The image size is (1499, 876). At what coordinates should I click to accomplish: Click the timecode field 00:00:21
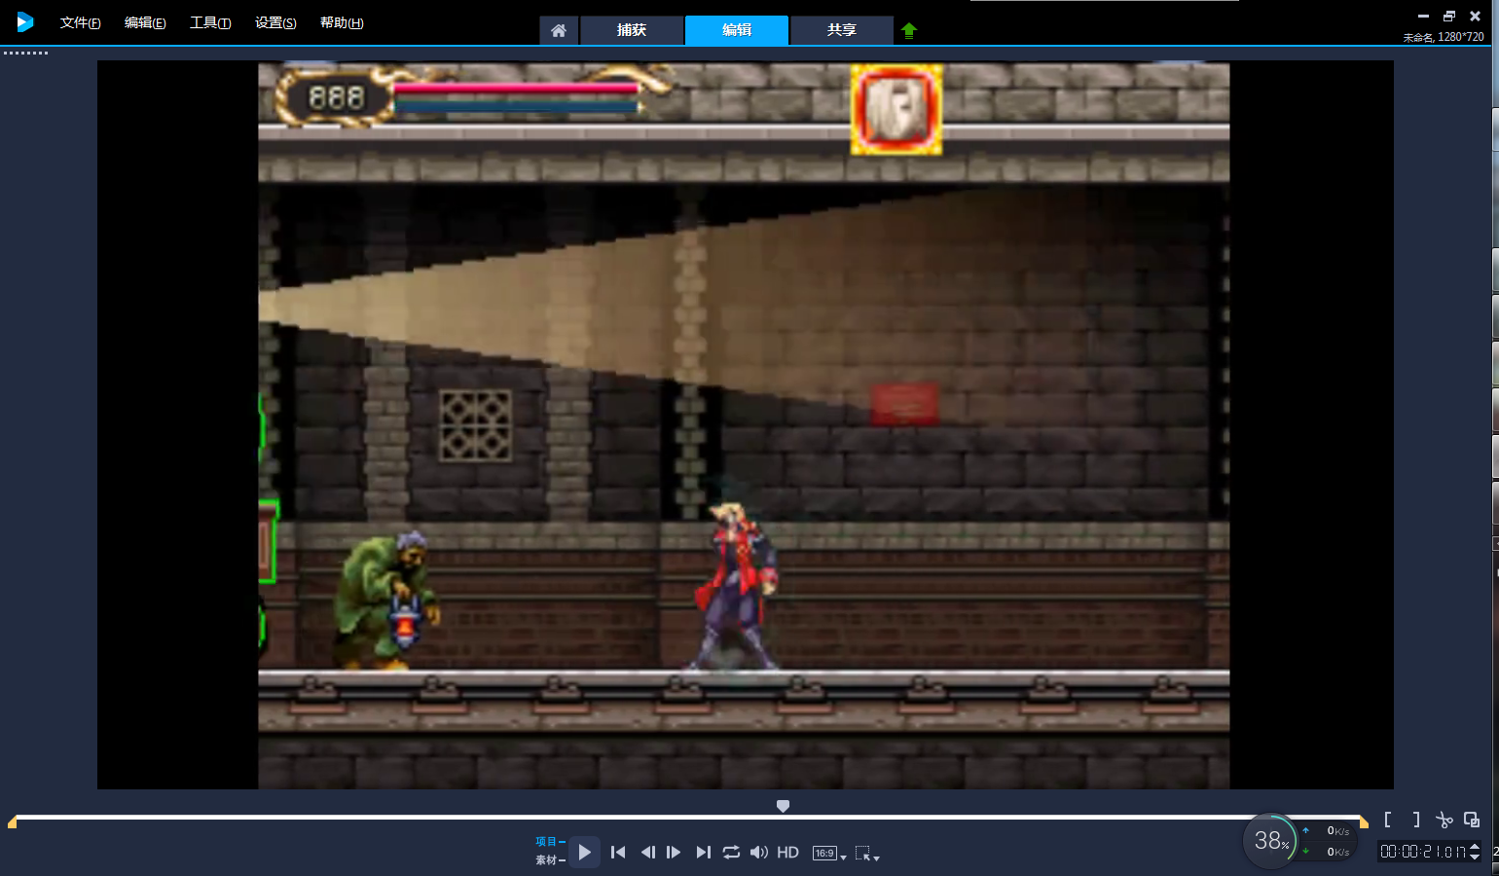coord(1422,852)
